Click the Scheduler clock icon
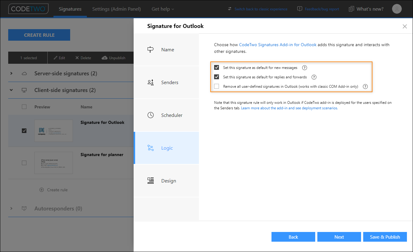Image resolution: width=413 pixels, height=252 pixels. (x=151, y=115)
